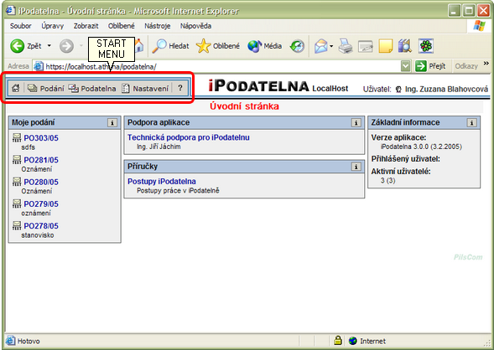Viewport: 494px width, 350px height.
Task: Open Oblíbené favorites star in toolbar
Action: (x=218, y=46)
